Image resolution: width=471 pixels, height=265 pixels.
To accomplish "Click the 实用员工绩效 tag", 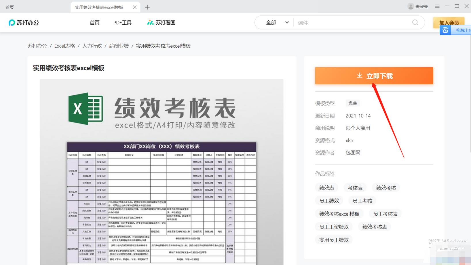I will click(334, 240).
